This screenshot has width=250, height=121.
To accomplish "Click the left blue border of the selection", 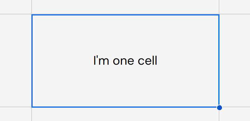I will pyautogui.click(x=32, y=61).
